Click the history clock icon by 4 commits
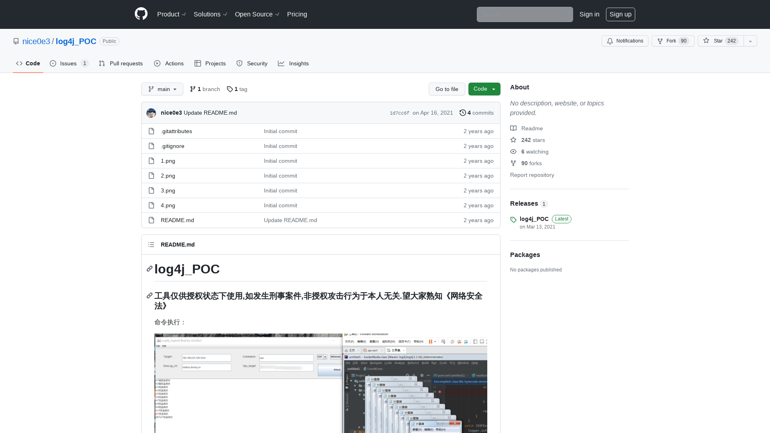Image resolution: width=770 pixels, height=433 pixels. (x=463, y=113)
